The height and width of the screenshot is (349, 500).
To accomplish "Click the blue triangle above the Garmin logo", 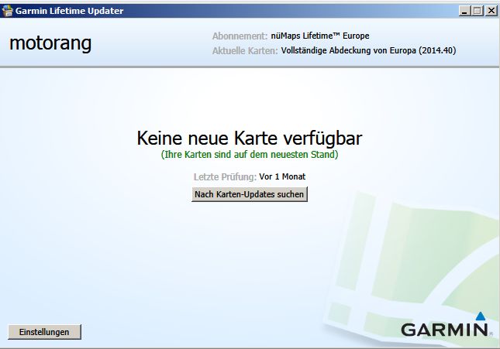I will click(x=481, y=316).
